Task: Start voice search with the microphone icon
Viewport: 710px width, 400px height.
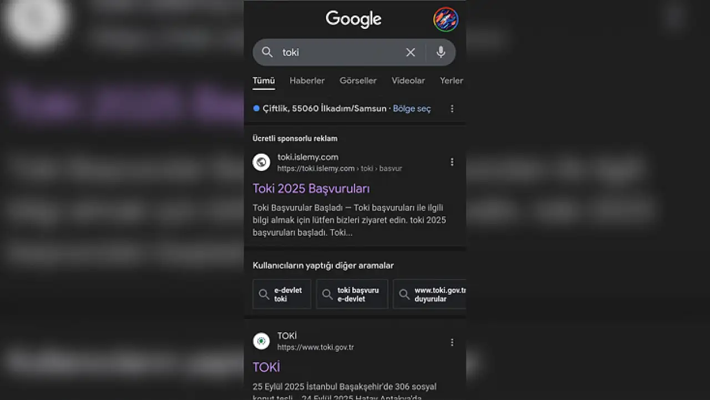Action: pyautogui.click(x=441, y=52)
